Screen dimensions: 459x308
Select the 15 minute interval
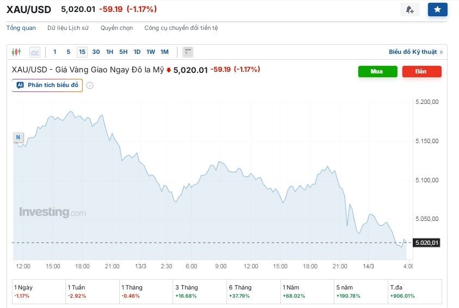point(82,52)
